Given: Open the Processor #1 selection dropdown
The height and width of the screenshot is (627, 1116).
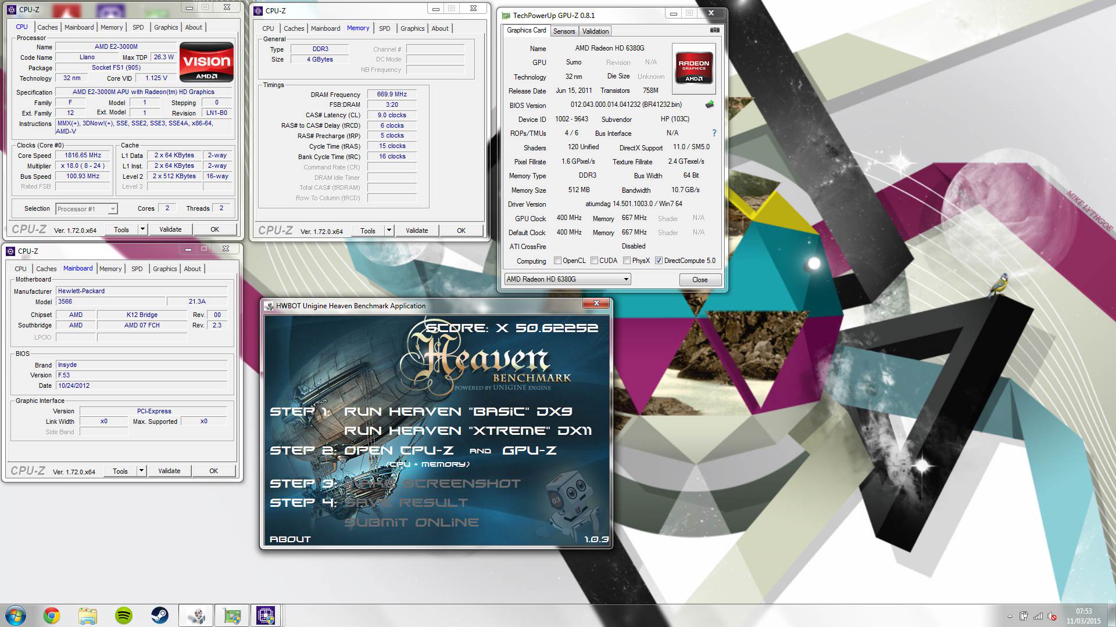Looking at the screenshot, I should (87, 209).
